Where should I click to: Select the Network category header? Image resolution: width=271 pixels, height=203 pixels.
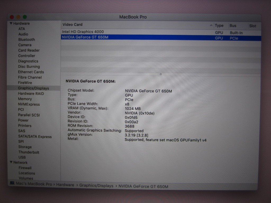pos(20,163)
